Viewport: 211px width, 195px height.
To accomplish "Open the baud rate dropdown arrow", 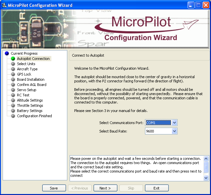I will [174, 131].
